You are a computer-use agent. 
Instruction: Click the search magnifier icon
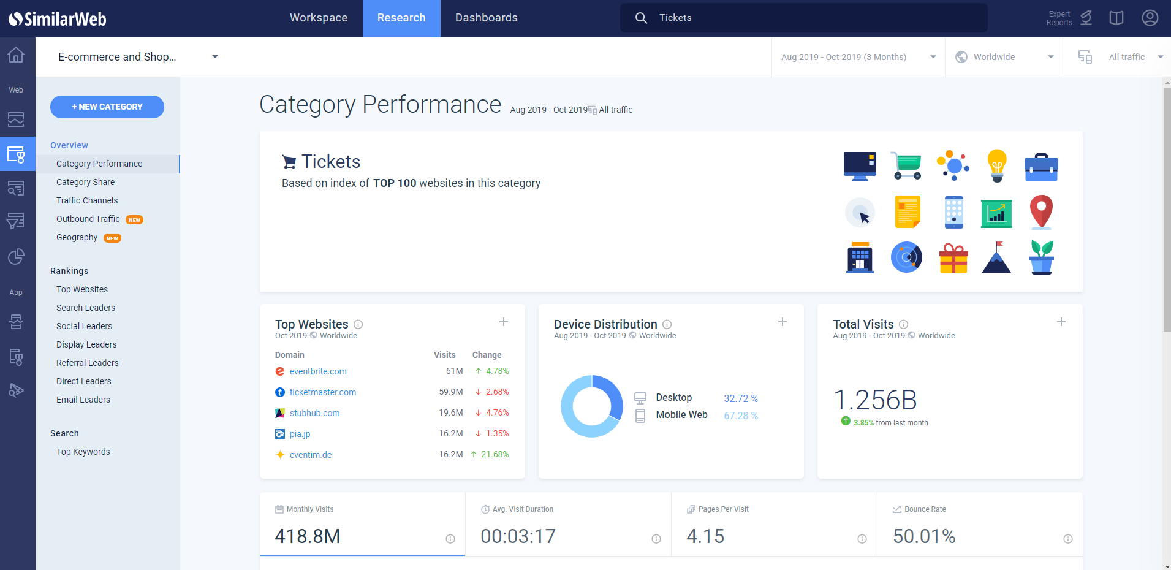pyautogui.click(x=641, y=18)
